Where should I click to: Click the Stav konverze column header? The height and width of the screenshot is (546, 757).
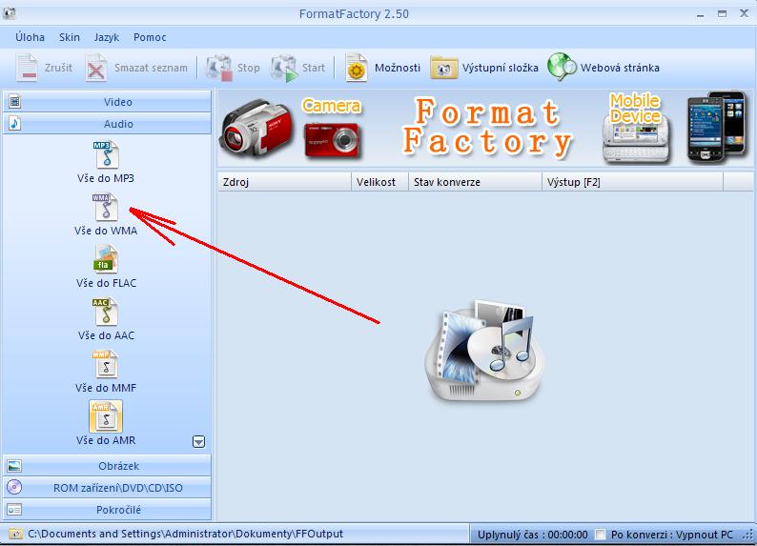coord(476,182)
